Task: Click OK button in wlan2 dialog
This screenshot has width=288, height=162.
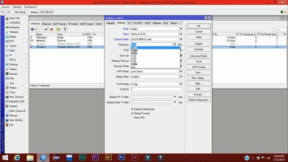Action: 198,26
